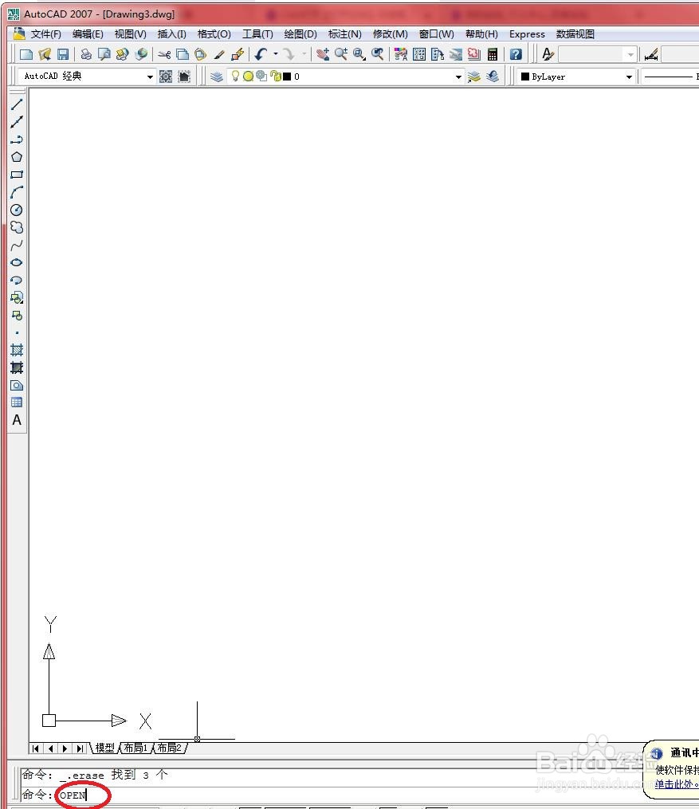Click the New drawing icon
Image resolution: width=699 pixels, height=809 pixels.
26,54
